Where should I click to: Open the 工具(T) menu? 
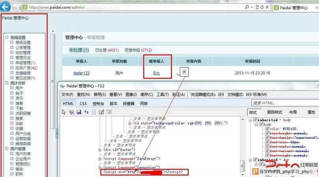[162, 94]
